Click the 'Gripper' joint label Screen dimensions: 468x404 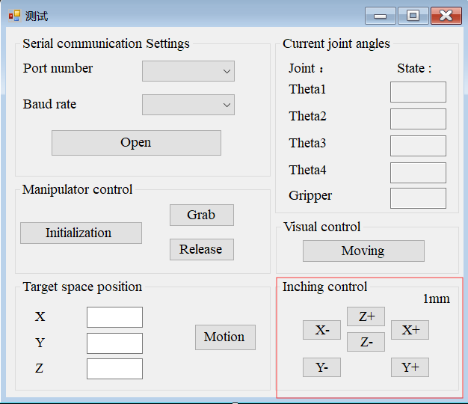click(x=310, y=196)
